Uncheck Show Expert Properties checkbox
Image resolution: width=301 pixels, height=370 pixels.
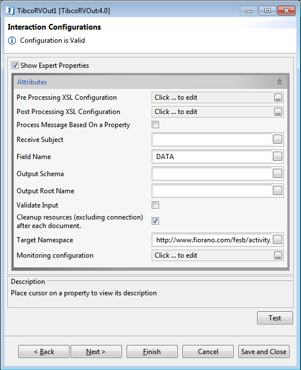(15, 66)
